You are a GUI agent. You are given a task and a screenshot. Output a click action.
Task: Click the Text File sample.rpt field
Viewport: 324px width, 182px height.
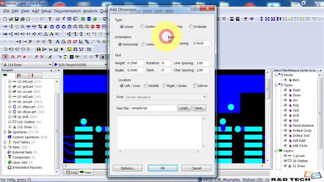pos(153,108)
